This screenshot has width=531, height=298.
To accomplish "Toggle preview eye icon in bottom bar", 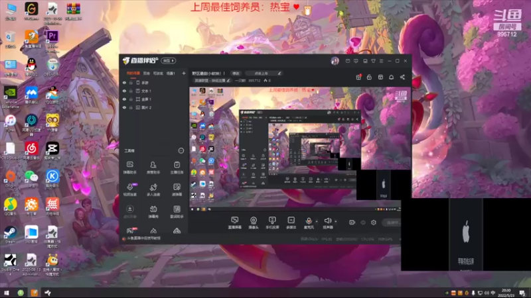I will (363, 223).
